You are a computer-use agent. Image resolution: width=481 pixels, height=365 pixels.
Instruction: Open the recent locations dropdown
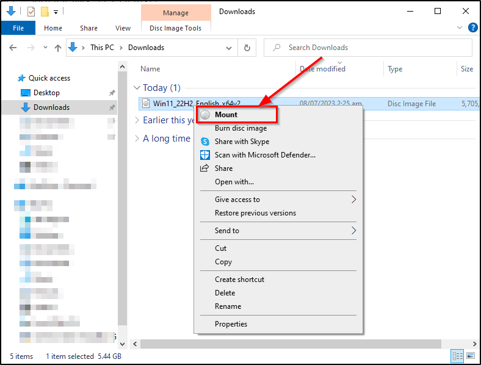click(x=45, y=48)
